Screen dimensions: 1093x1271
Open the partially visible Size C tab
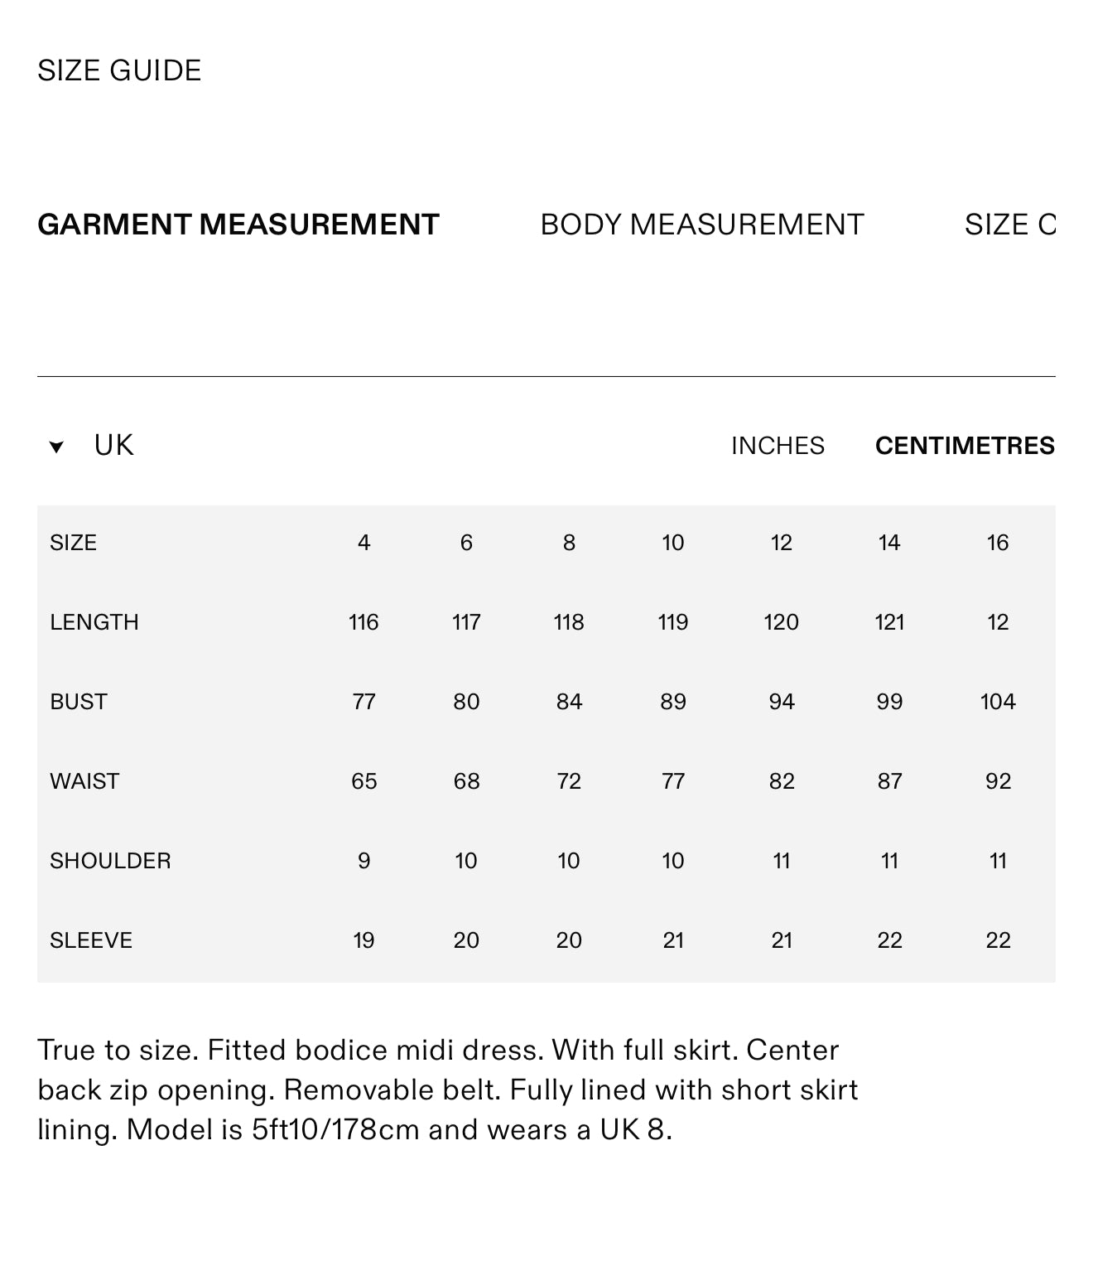(x=1009, y=225)
